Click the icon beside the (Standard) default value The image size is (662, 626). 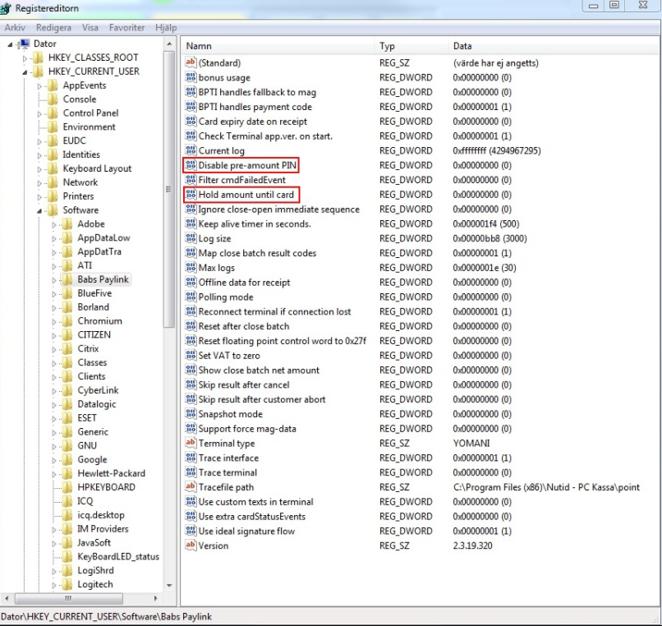[x=191, y=63]
